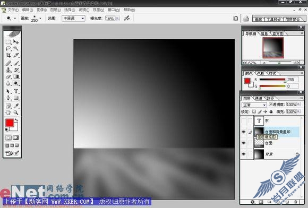Open the 滤镜 menu
The width and height of the screenshot is (308, 208).
click(84, 10)
